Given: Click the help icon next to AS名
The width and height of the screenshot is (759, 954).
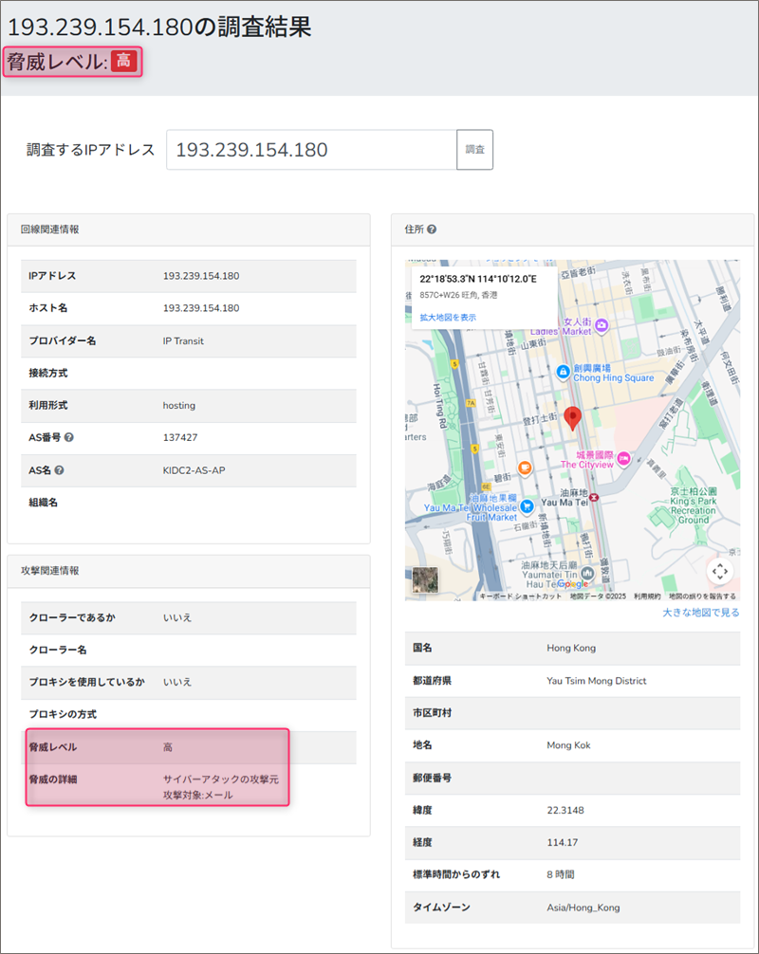Looking at the screenshot, I should [60, 469].
